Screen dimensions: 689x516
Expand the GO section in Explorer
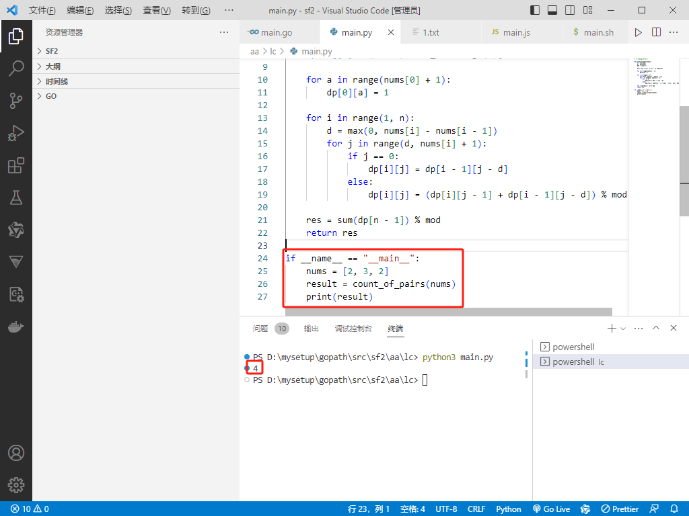136,96
